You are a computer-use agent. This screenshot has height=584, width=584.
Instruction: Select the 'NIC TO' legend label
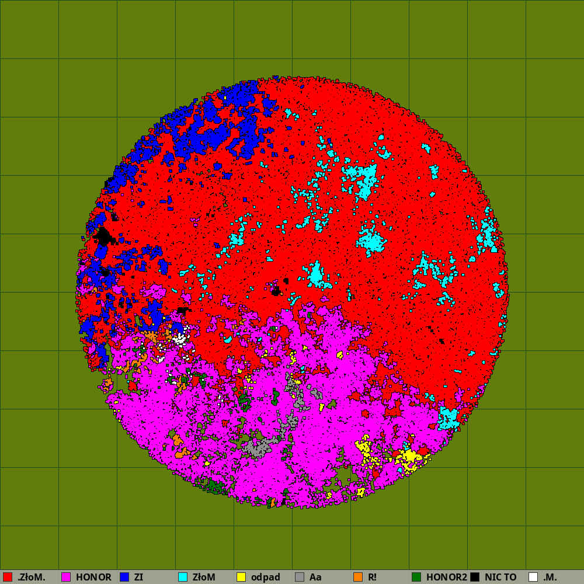[500, 578]
